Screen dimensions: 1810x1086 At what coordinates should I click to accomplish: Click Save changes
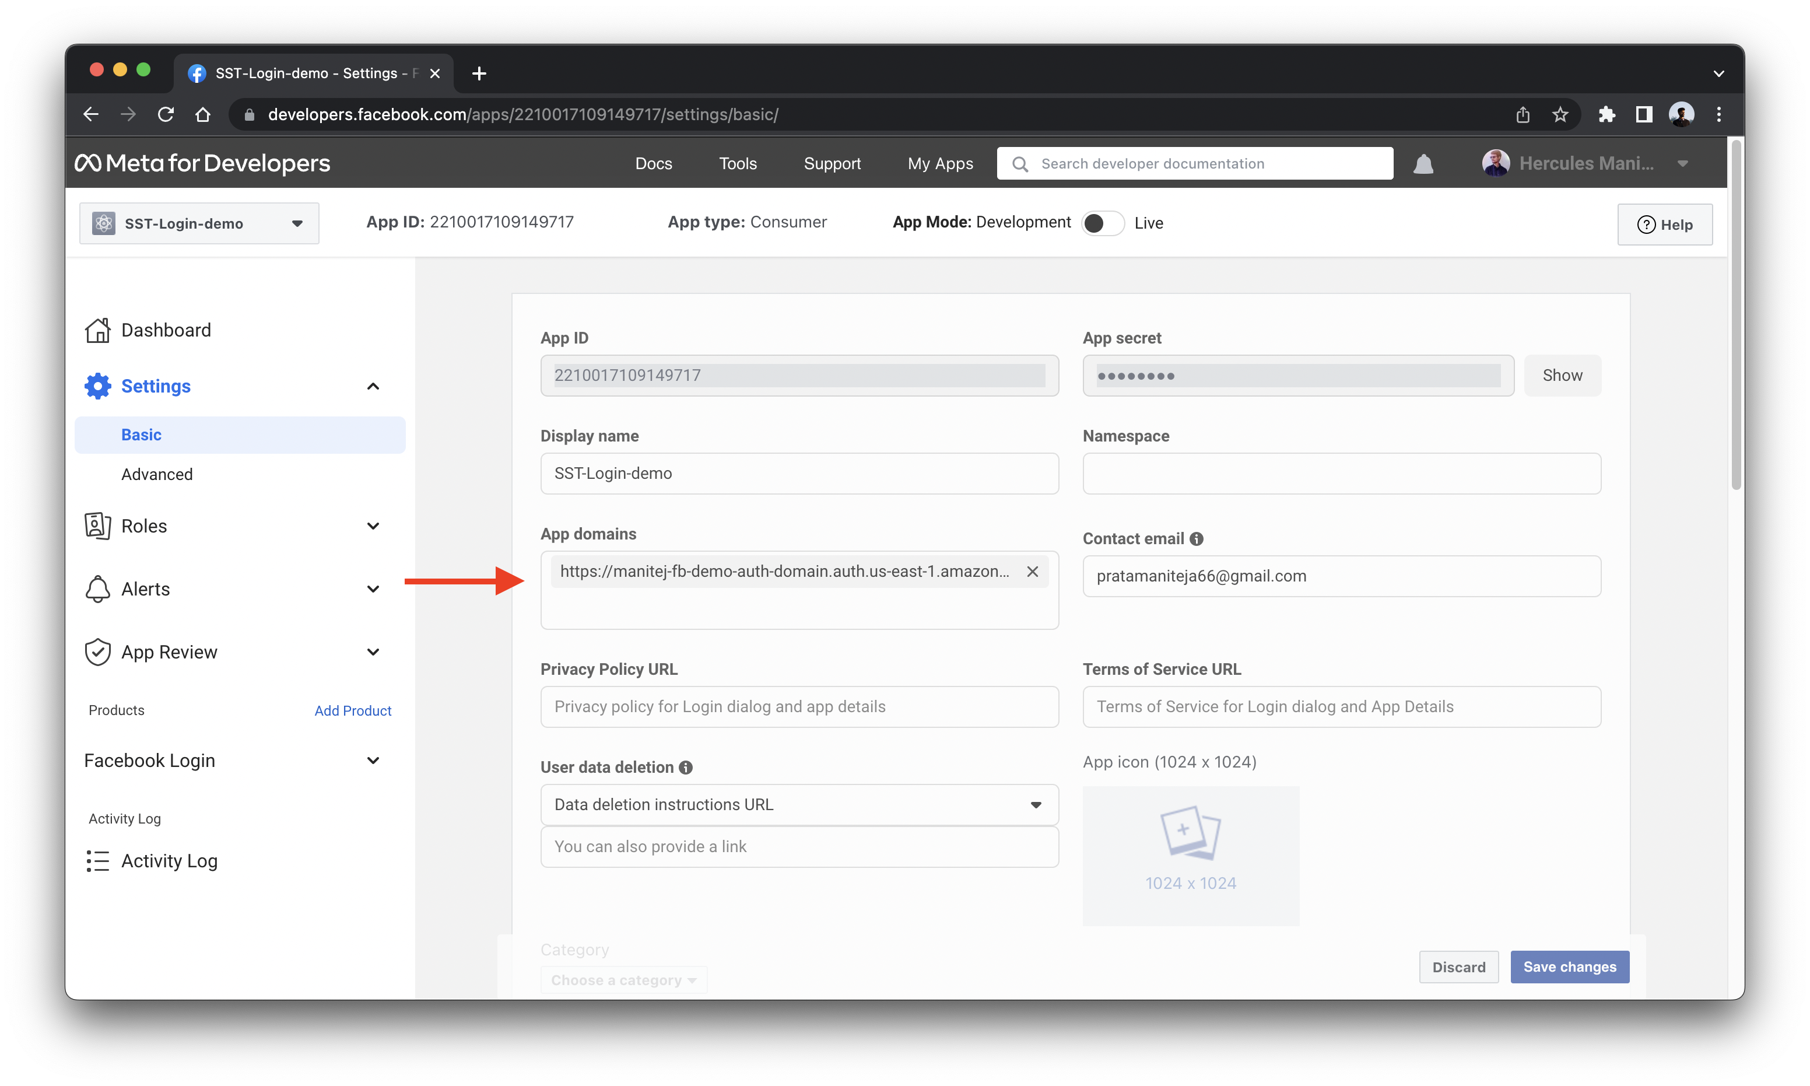click(1569, 966)
